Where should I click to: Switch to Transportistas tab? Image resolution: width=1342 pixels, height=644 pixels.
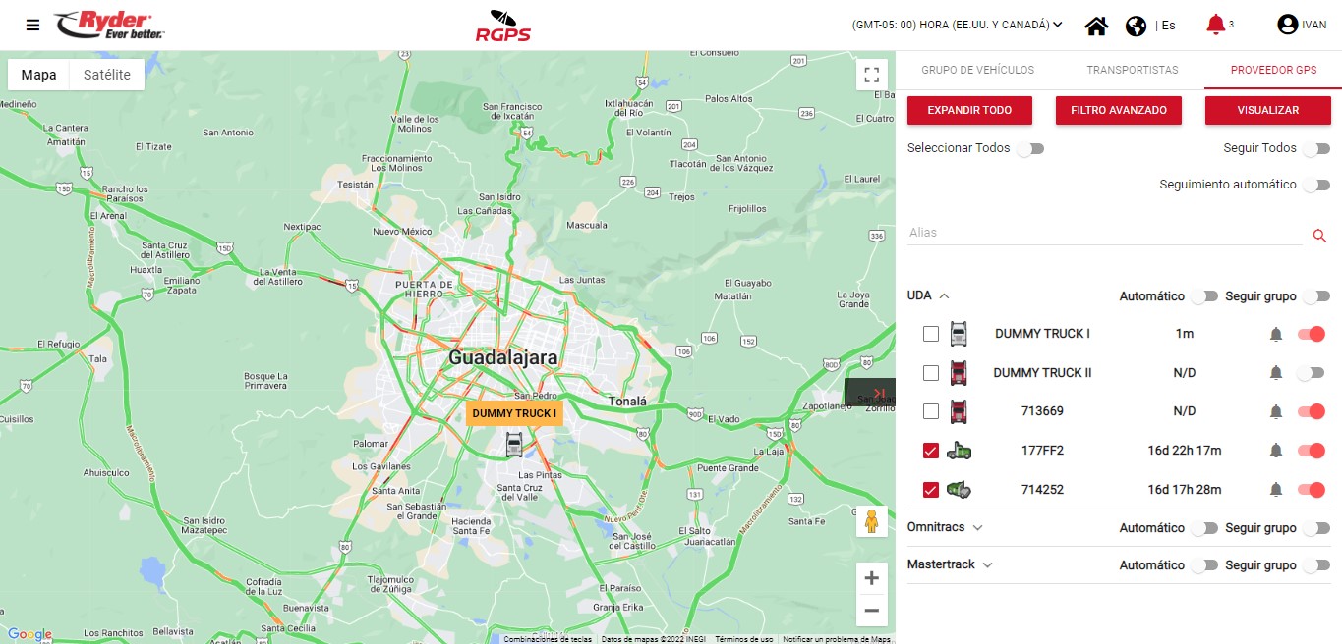[1132, 70]
